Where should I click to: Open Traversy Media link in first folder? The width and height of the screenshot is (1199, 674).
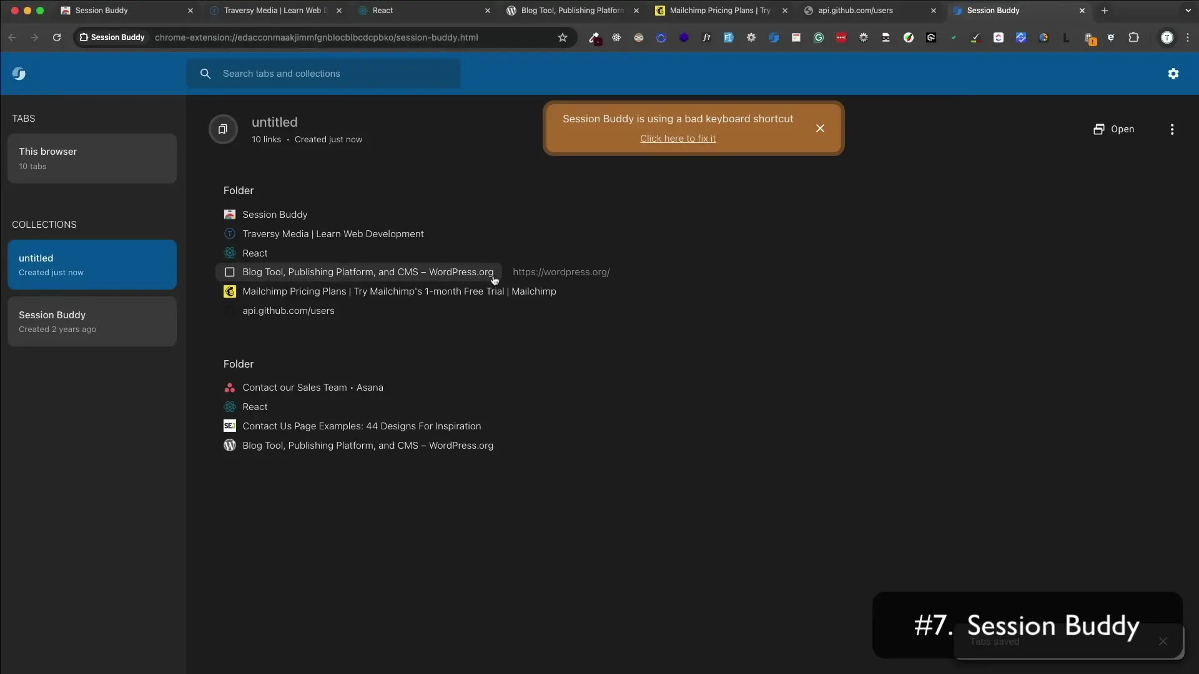tap(333, 234)
